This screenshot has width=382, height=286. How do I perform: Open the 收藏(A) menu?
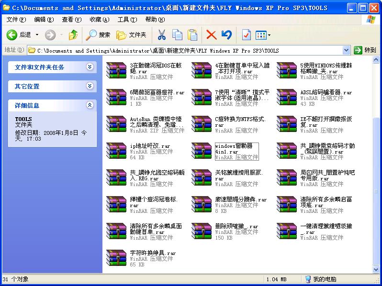(100, 20)
